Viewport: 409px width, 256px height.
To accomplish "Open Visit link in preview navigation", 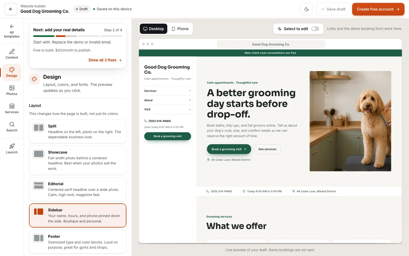I will (x=168, y=109).
